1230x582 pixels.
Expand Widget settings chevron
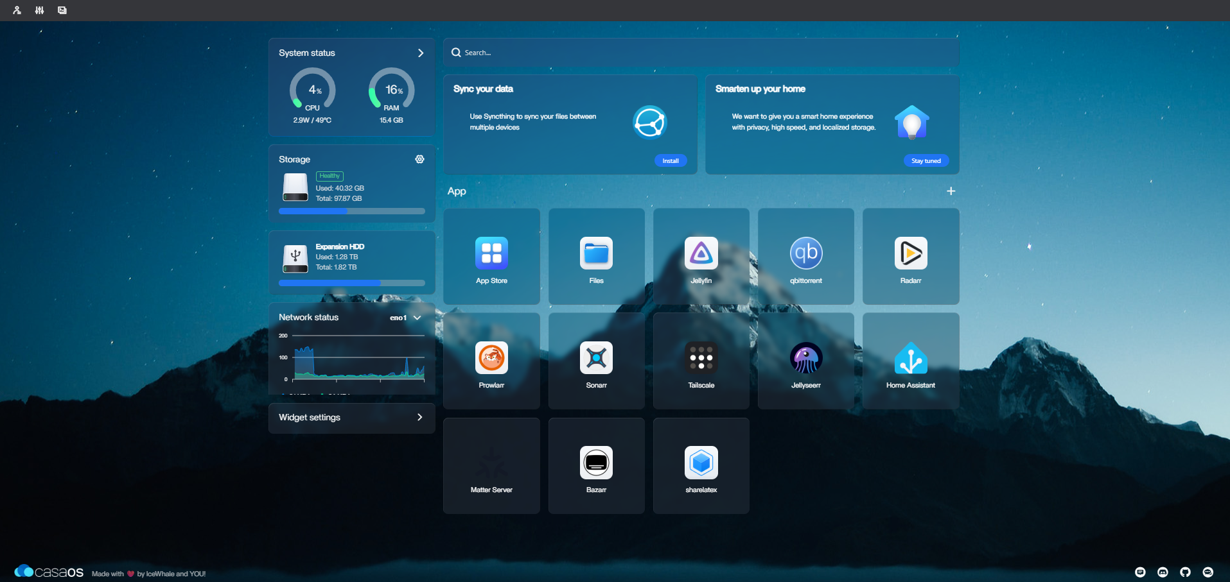click(x=419, y=417)
